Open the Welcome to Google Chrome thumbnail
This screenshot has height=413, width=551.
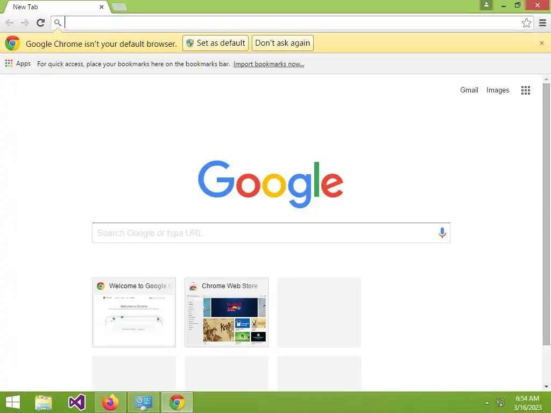[134, 312]
